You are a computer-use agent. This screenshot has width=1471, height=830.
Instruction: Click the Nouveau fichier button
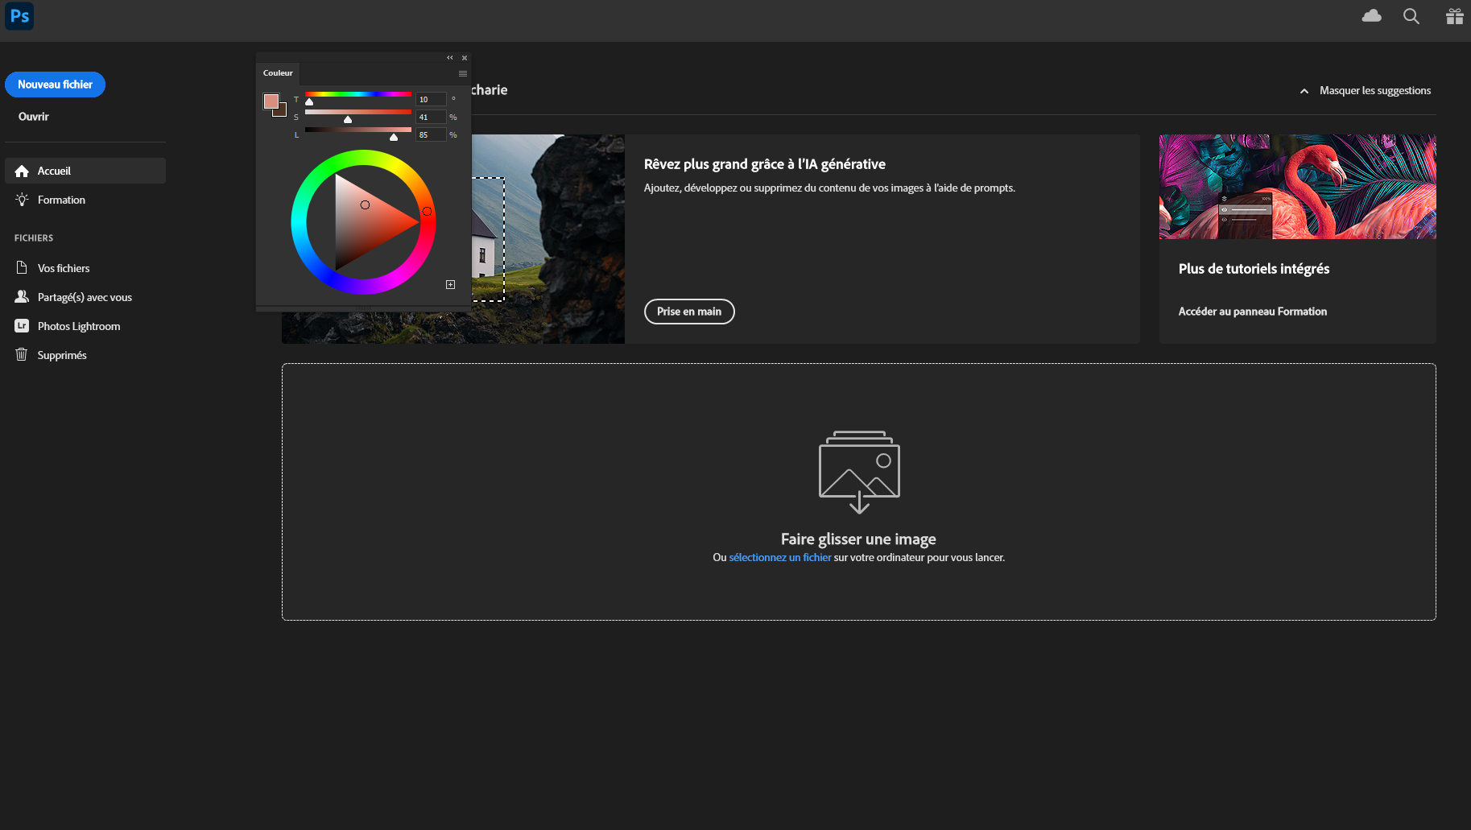55,85
